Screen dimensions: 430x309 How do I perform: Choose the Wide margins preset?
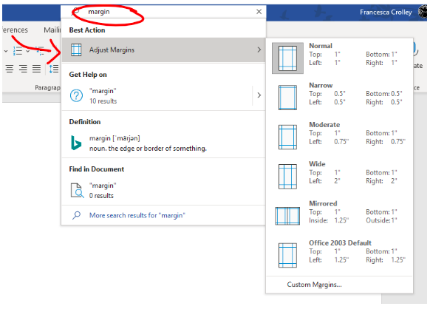tap(340, 177)
